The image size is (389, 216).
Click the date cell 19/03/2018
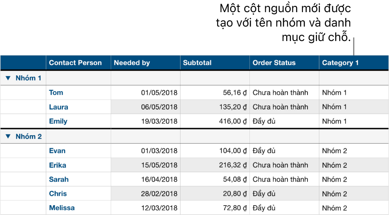pyautogui.click(x=159, y=121)
